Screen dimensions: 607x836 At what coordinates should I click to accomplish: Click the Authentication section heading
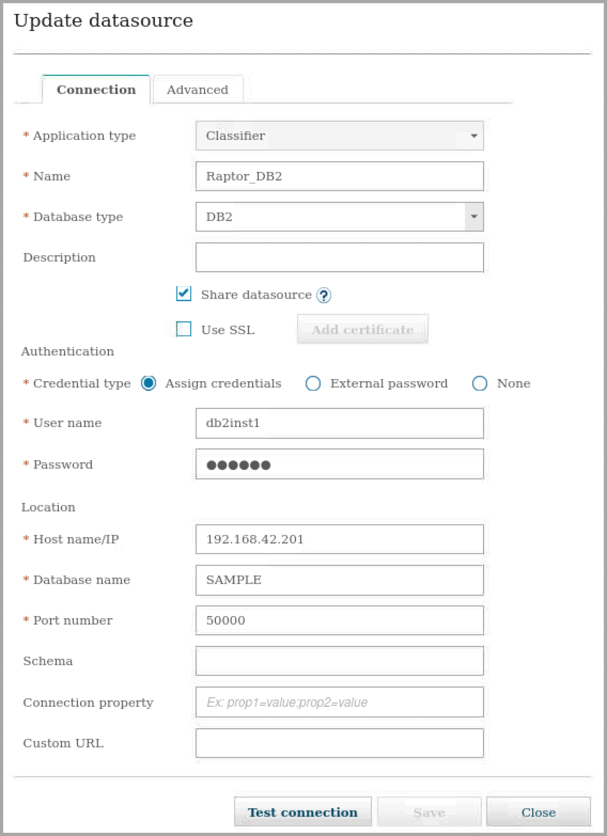68,351
